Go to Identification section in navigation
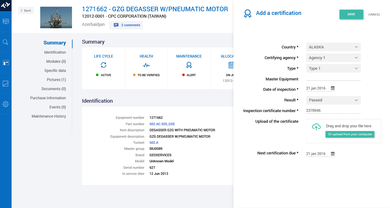 55,52
